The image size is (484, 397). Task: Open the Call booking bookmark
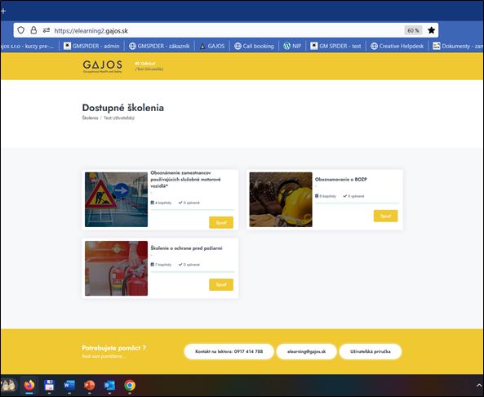(254, 46)
